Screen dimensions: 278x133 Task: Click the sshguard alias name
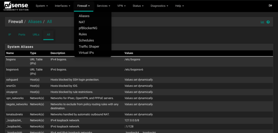point(12,80)
